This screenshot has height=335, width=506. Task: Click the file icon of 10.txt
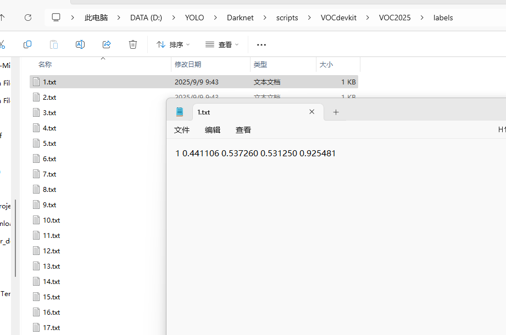(36, 220)
